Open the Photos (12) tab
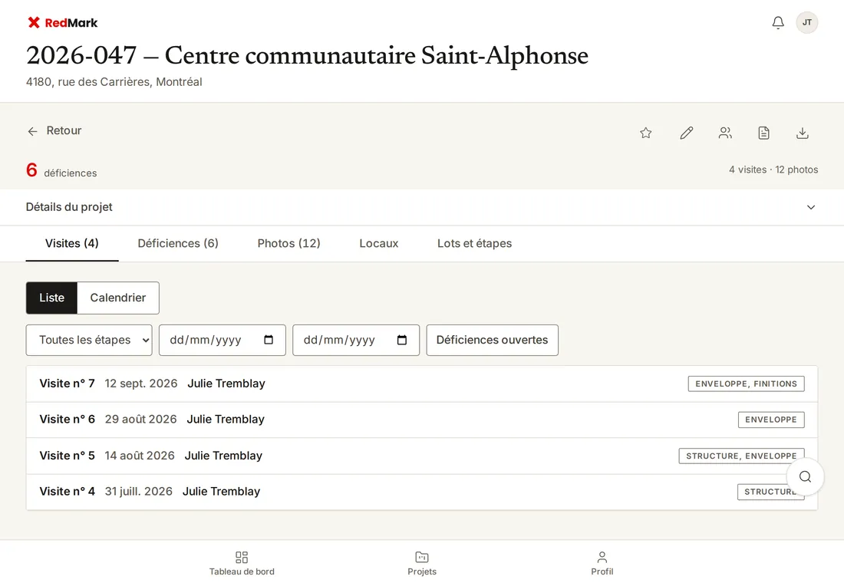This screenshot has width=844, height=586. click(289, 243)
